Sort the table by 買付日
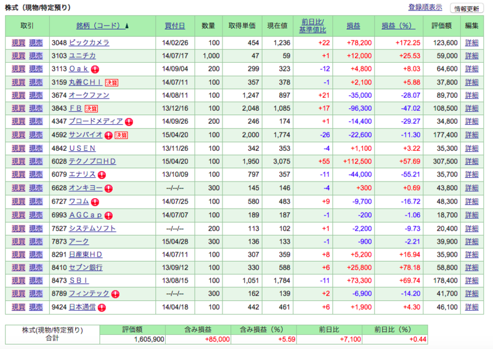Screen dimensions: 493x349 175,26
